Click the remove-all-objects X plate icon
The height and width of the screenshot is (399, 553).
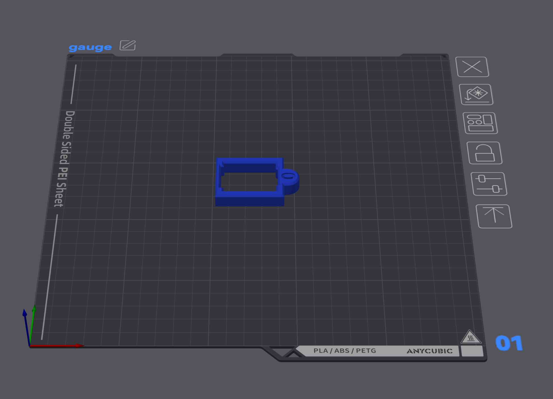point(472,67)
